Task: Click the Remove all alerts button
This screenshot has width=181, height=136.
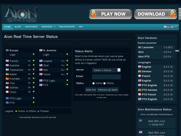Action: [x=108, y=90]
